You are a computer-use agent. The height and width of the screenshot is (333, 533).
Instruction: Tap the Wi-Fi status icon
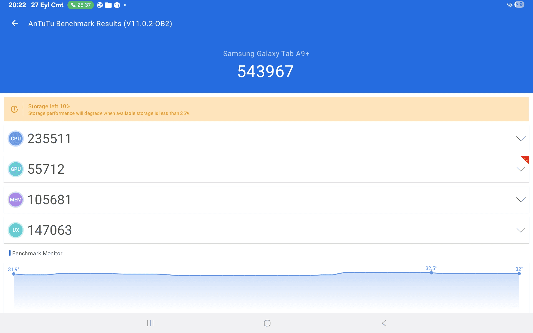coord(509,5)
